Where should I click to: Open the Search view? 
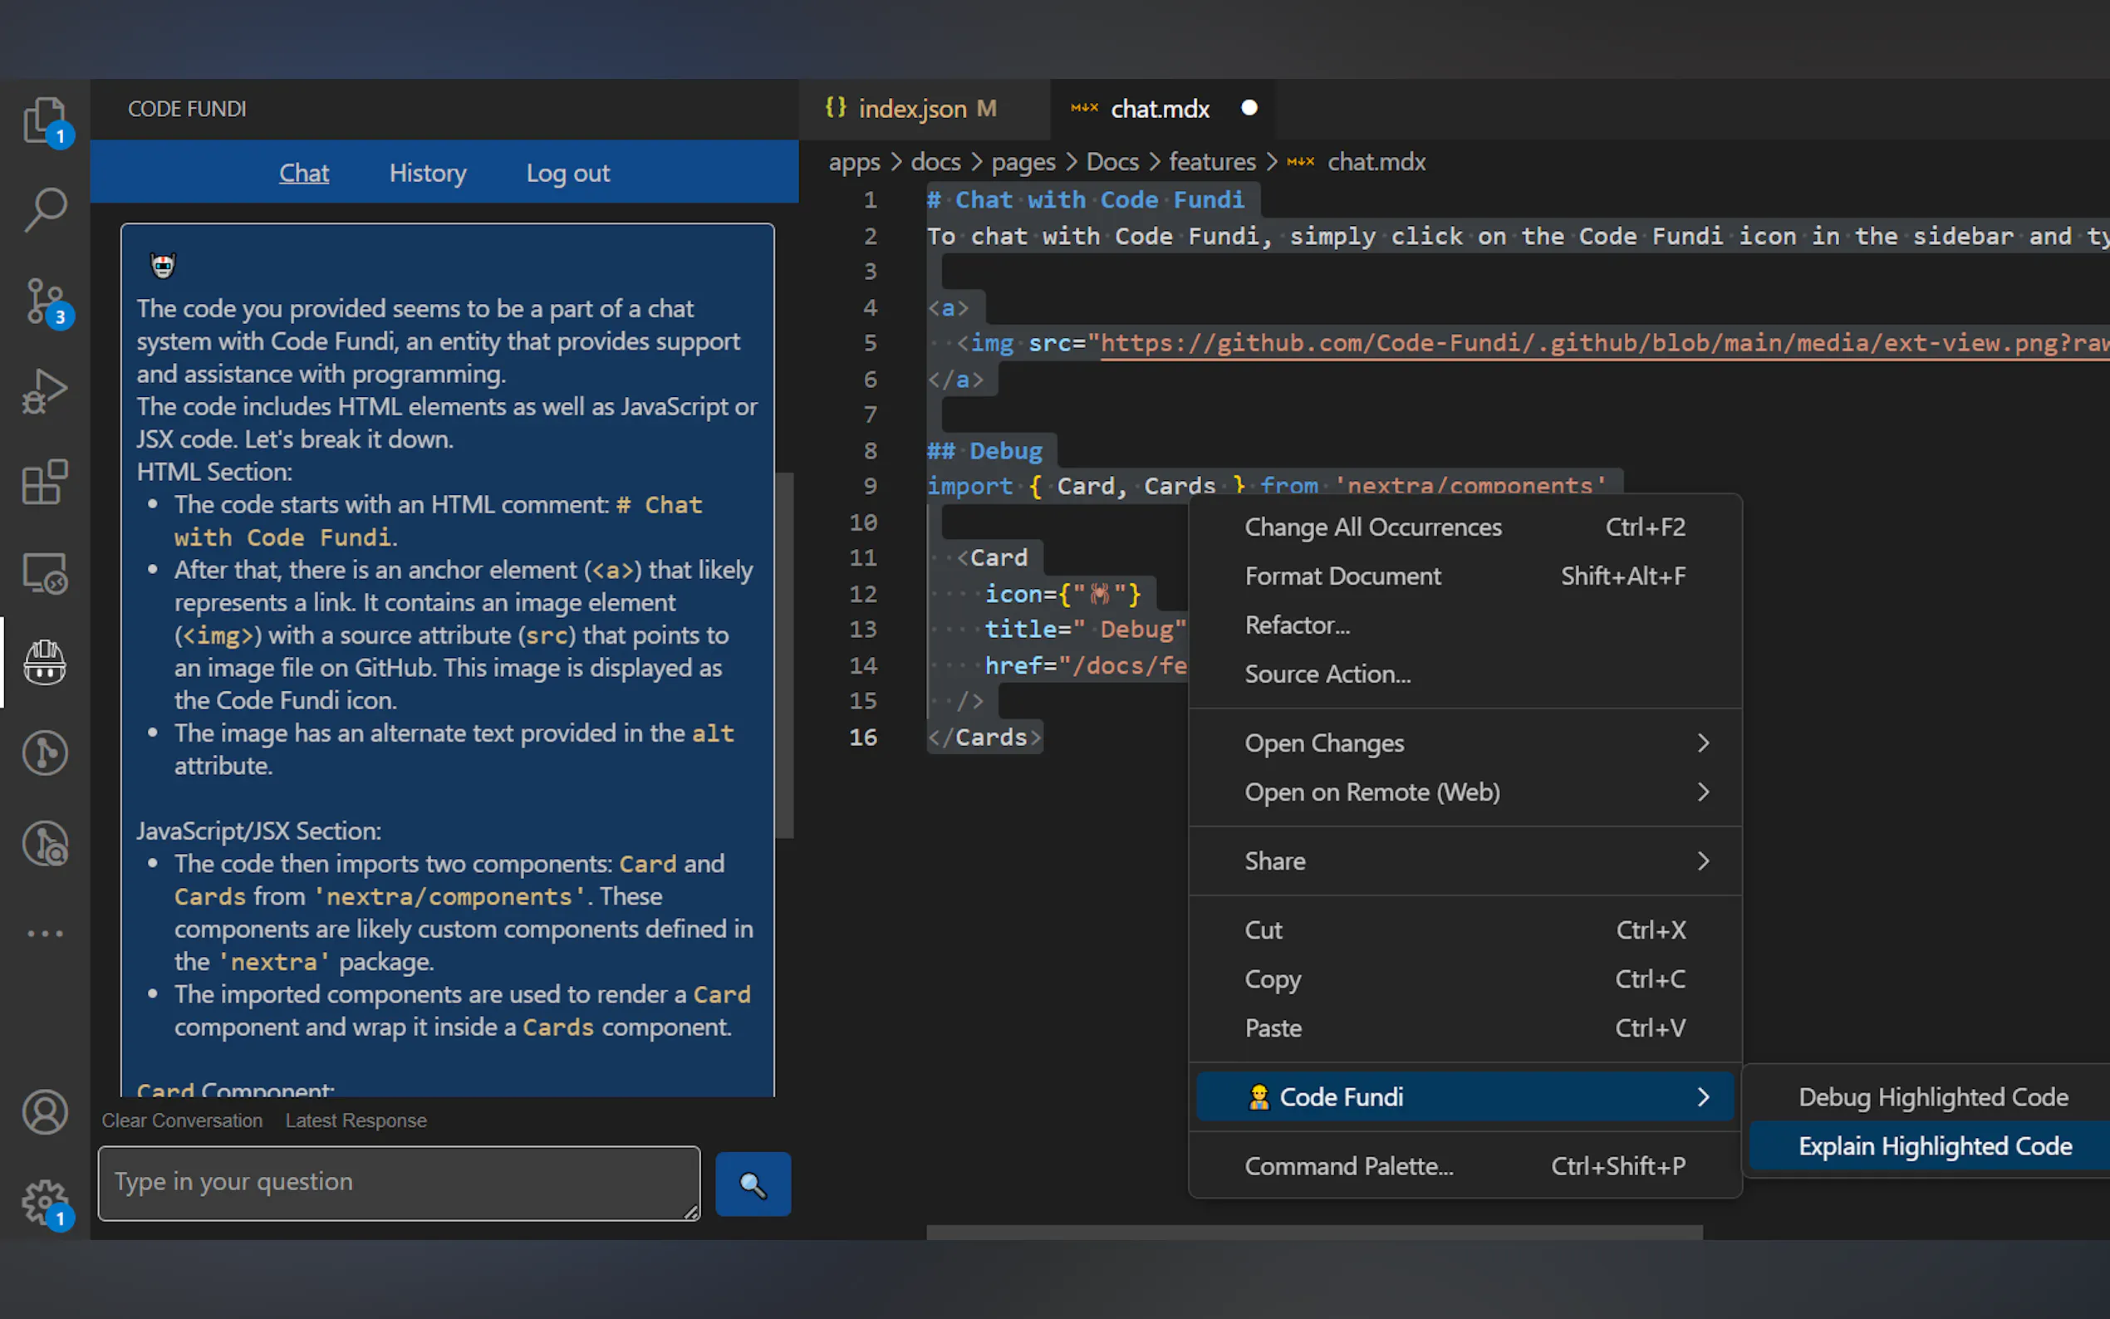[x=46, y=210]
